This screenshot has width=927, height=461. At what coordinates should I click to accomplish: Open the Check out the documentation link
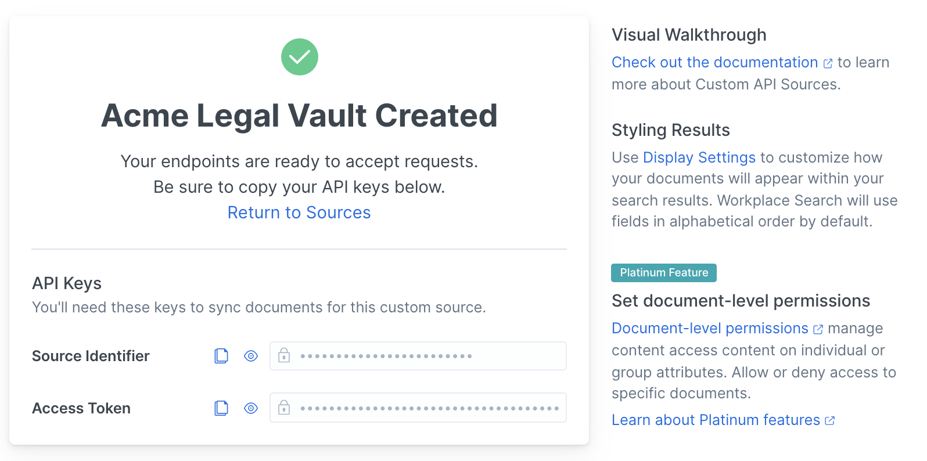[714, 62]
